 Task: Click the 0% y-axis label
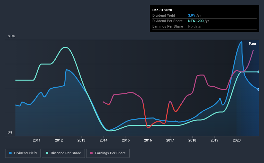[x=10, y=133]
